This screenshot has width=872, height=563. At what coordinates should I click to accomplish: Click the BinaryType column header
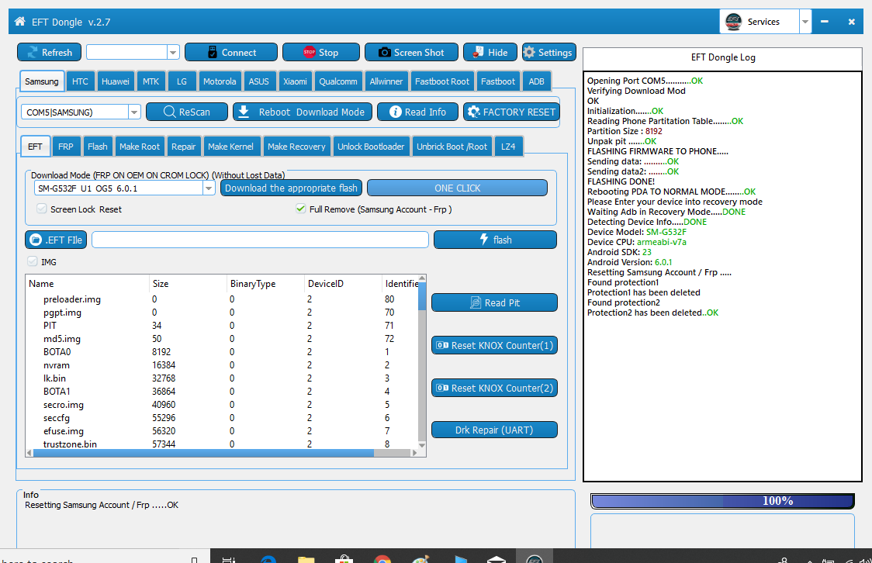(x=266, y=284)
